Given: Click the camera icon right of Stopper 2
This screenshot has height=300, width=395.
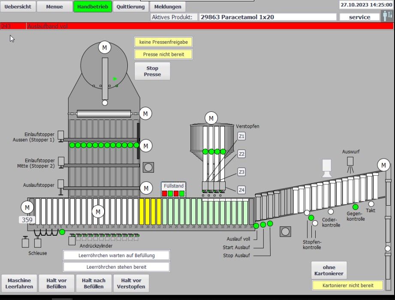Looking at the screenshot, I should [x=149, y=167].
